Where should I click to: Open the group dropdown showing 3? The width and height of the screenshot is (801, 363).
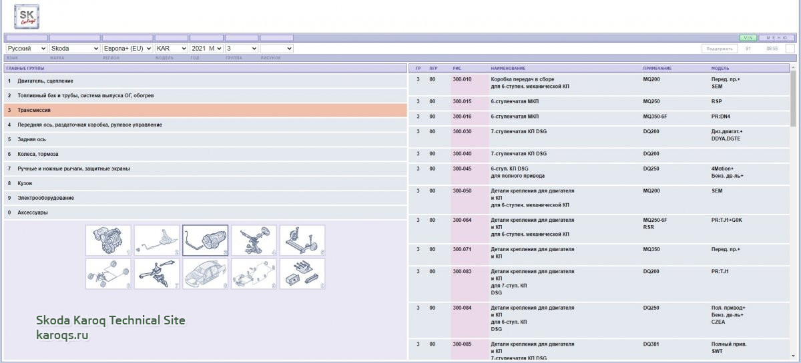[242, 49]
